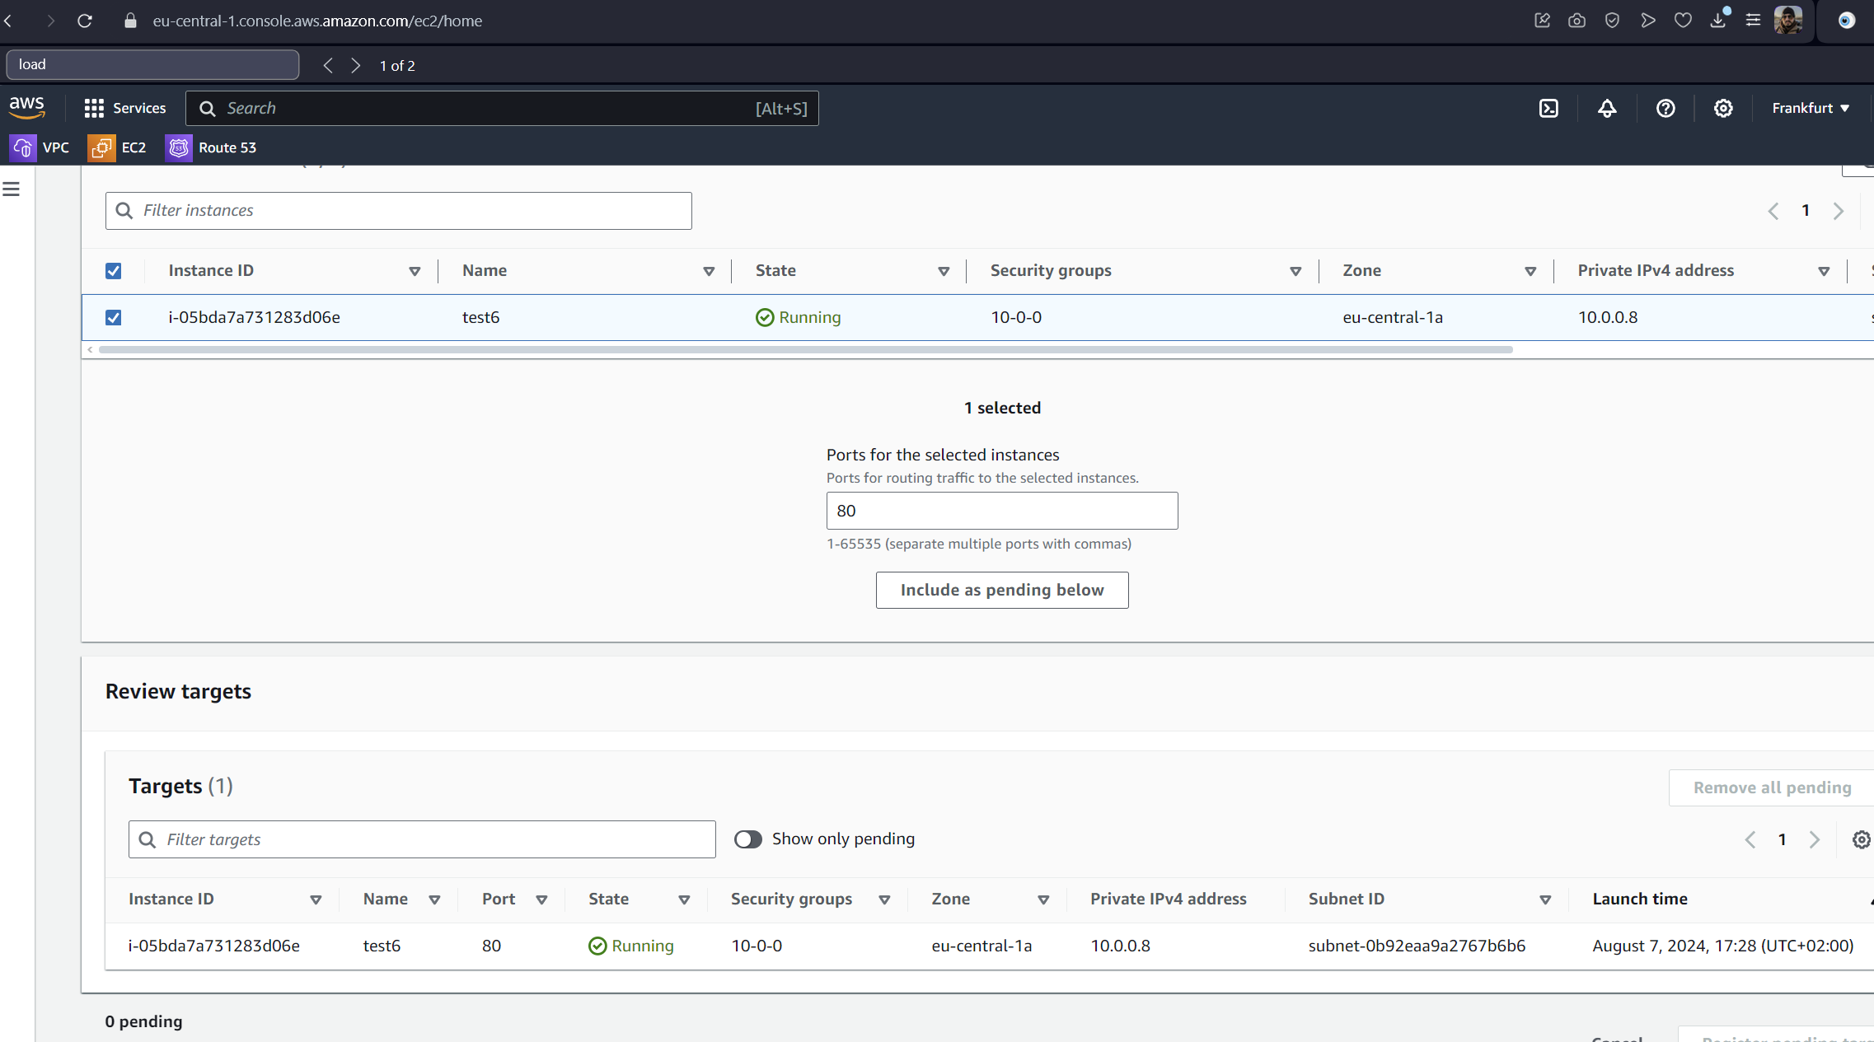Reload the browser page

pos(85,21)
